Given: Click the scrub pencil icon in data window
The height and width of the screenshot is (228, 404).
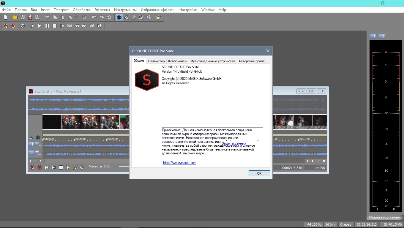Looking at the screenshot, I should coord(75,167).
